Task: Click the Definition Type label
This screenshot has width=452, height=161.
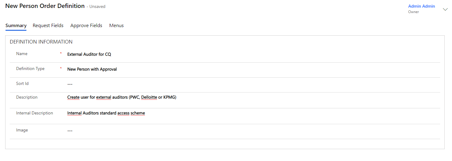Action: pyautogui.click(x=30, y=69)
